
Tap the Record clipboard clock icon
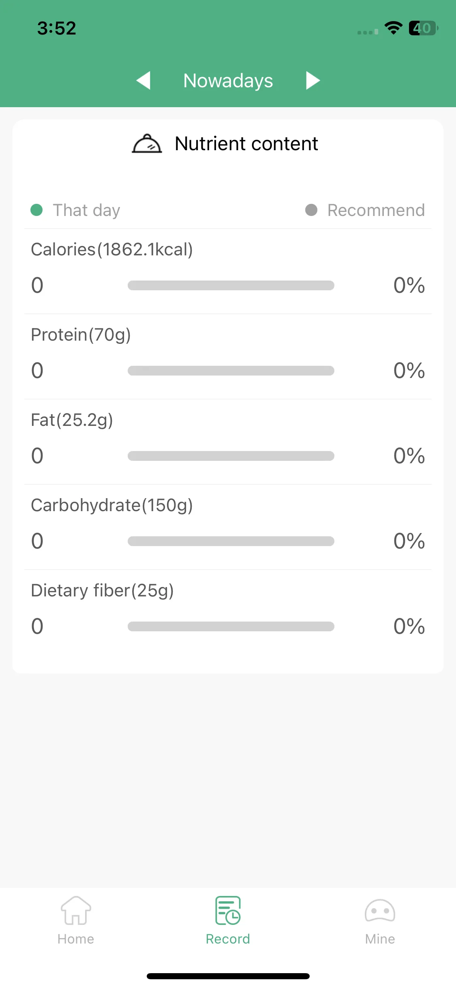(x=228, y=910)
